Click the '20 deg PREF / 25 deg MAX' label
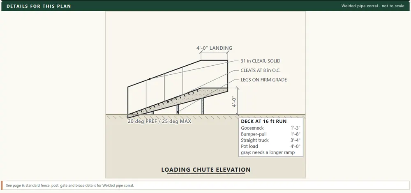The height and width of the screenshot is (193, 411). 159,122
